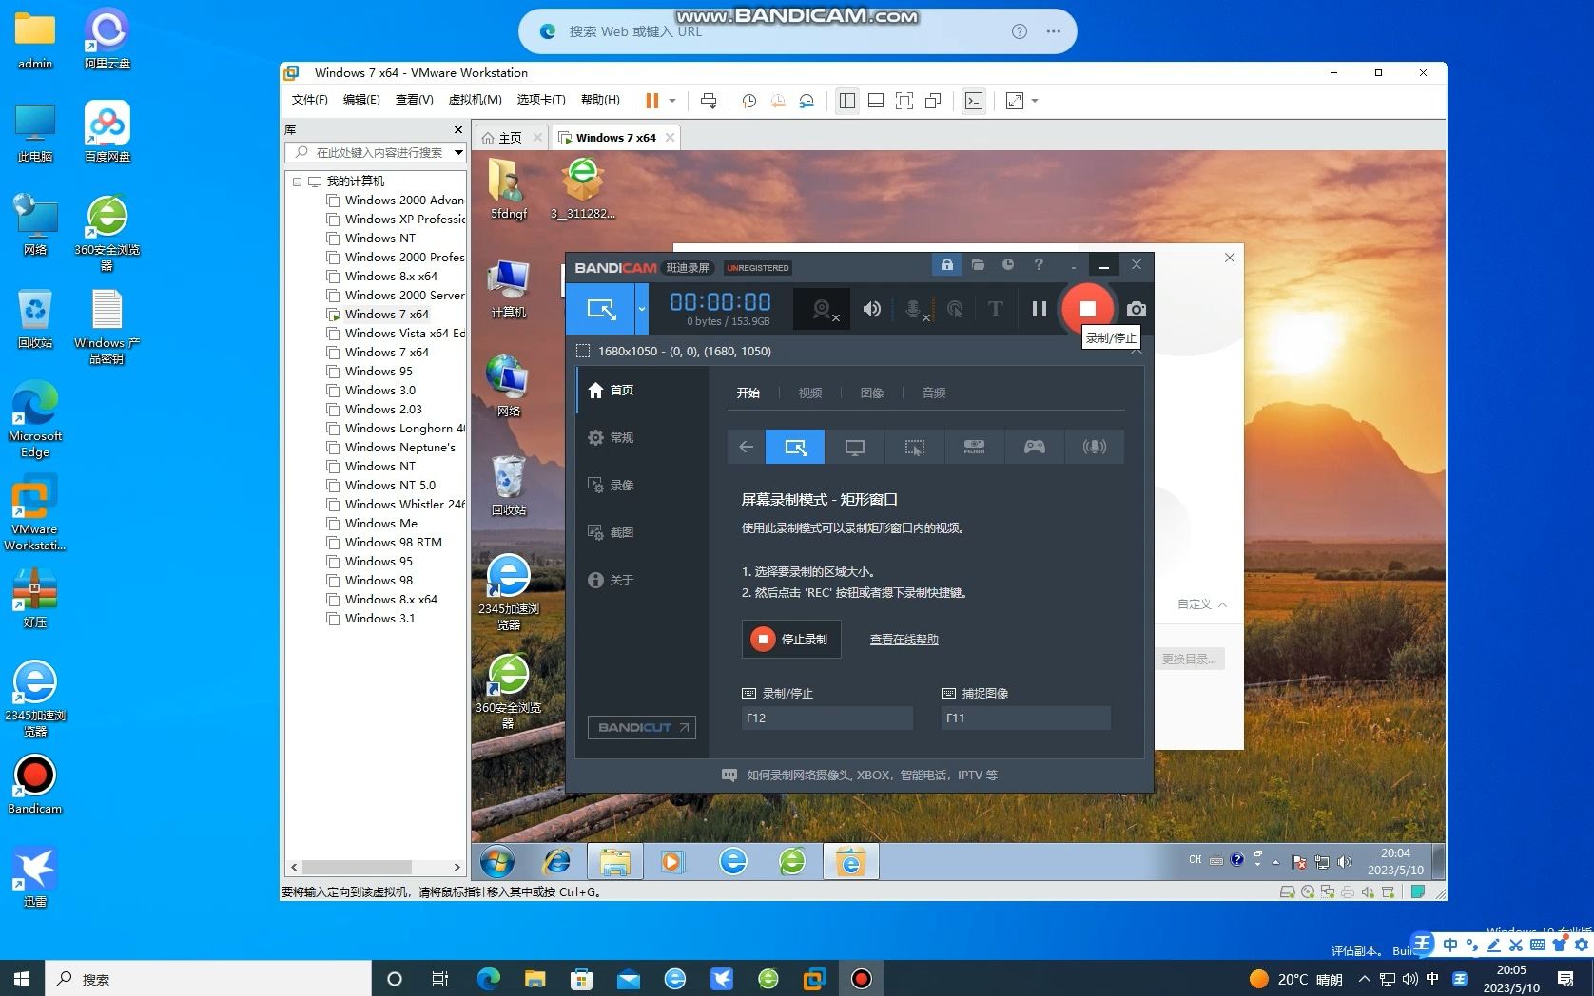Toggle Bandicam text overlay T icon

[995, 309]
